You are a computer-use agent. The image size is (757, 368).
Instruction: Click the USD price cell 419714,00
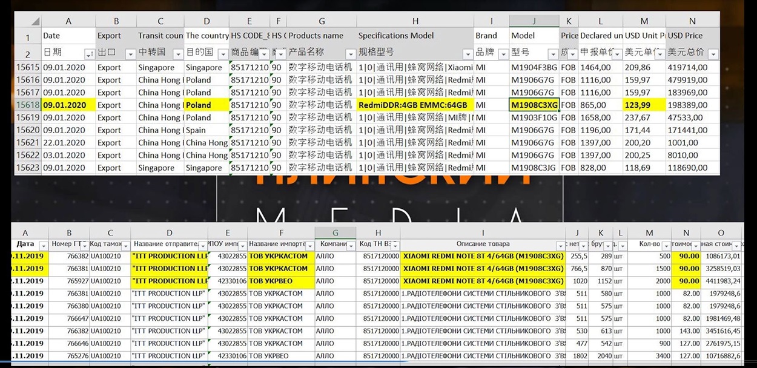693,67
